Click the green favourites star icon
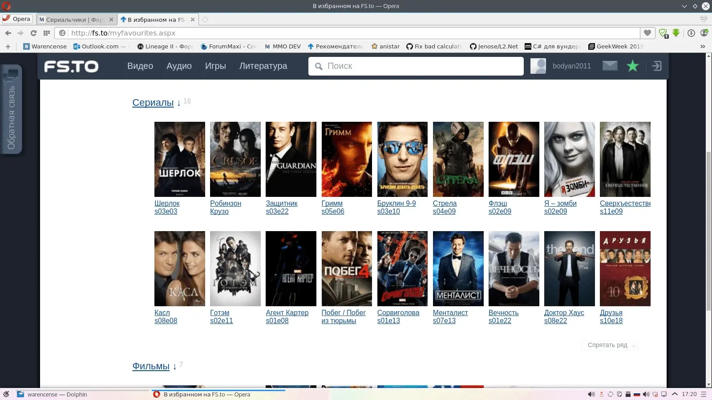 click(x=632, y=66)
